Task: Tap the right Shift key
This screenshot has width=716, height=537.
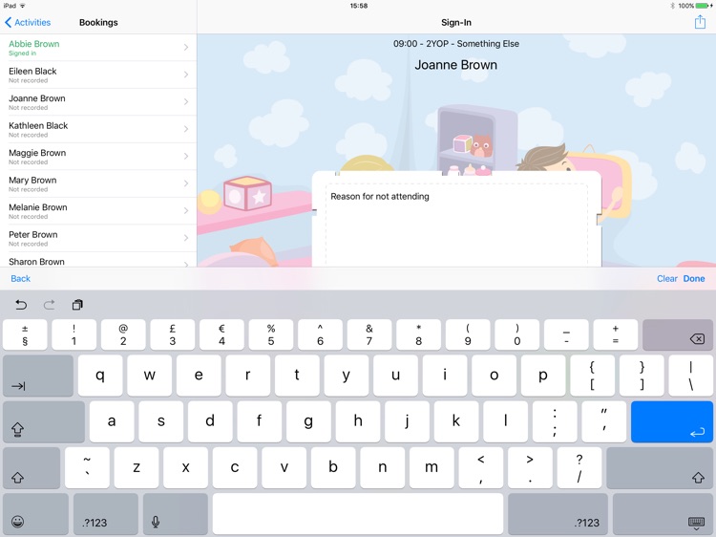Action: click(660, 468)
